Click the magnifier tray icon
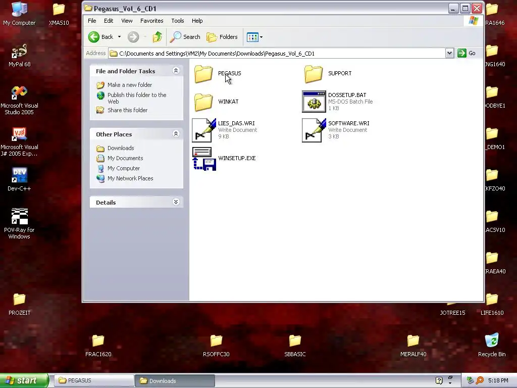 [x=480, y=380]
